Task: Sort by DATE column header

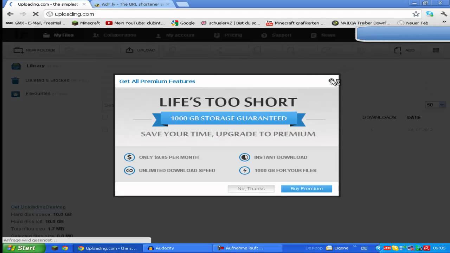Action: point(414,117)
